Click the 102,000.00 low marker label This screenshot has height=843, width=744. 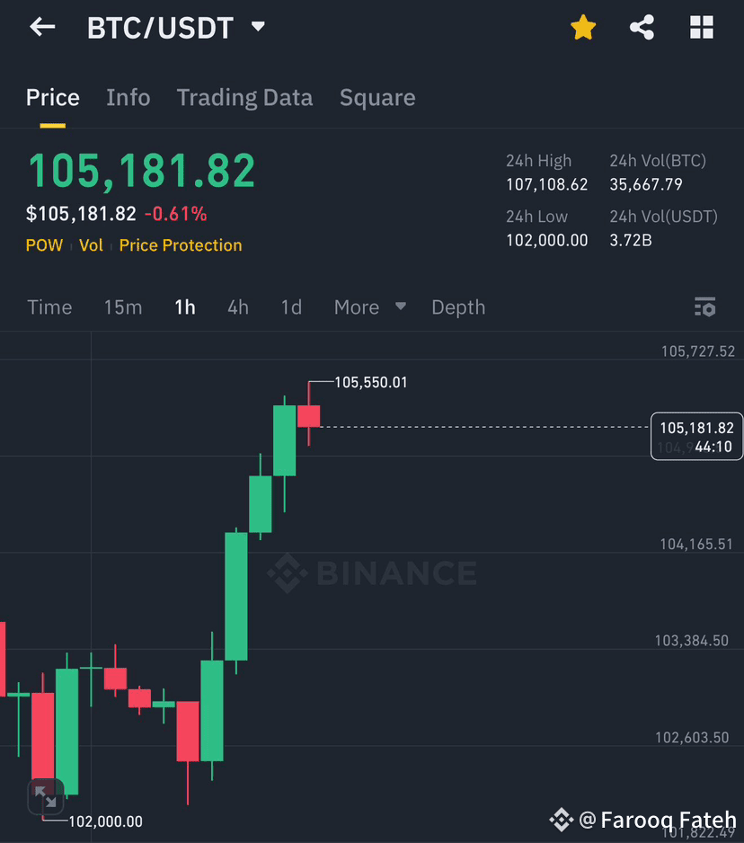click(x=106, y=821)
